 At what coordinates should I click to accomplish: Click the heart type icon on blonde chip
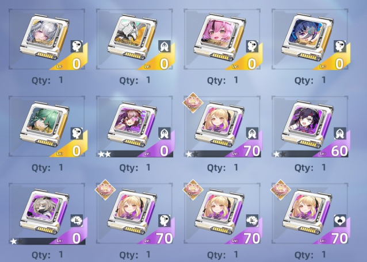click(340, 221)
